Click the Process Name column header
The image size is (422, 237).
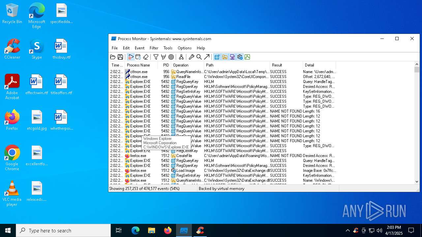(141, 65)
